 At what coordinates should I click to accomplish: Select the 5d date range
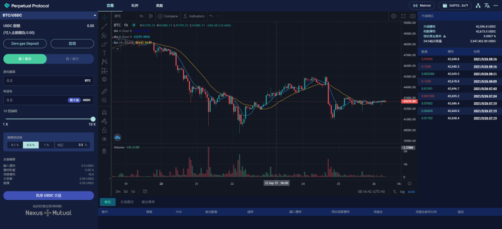pos(126,191)
